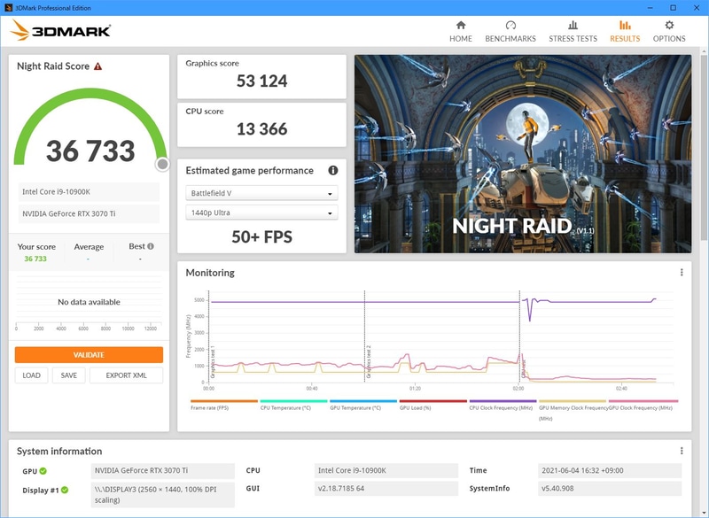This screenshot has width=709, height=518.
Task: Click the handle on the Night Raid score gauge
Action: 160,163
